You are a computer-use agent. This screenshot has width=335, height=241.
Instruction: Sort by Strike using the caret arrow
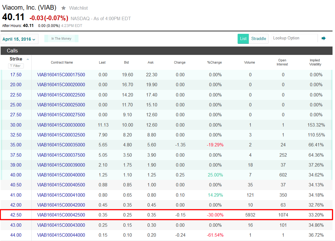tap(28, 59)
